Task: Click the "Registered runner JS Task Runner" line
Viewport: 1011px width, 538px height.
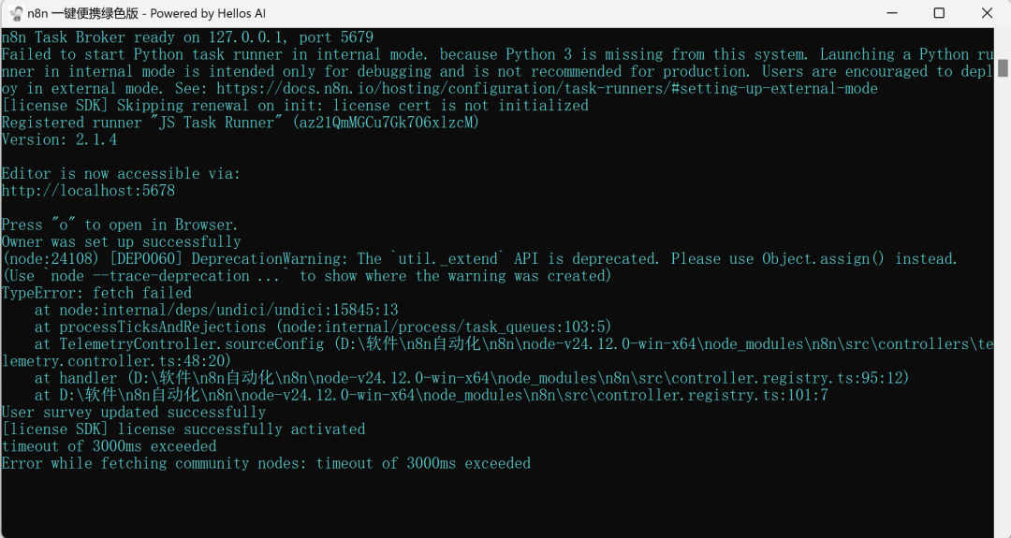Action: 240,123
